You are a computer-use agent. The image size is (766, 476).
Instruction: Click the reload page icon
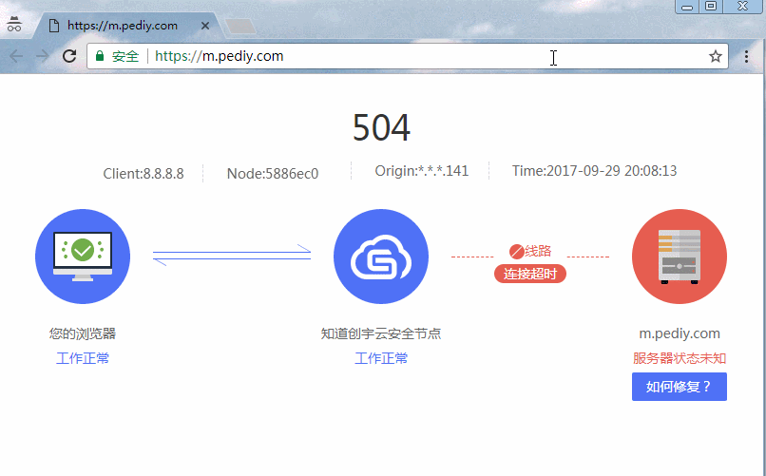point(69,56)
